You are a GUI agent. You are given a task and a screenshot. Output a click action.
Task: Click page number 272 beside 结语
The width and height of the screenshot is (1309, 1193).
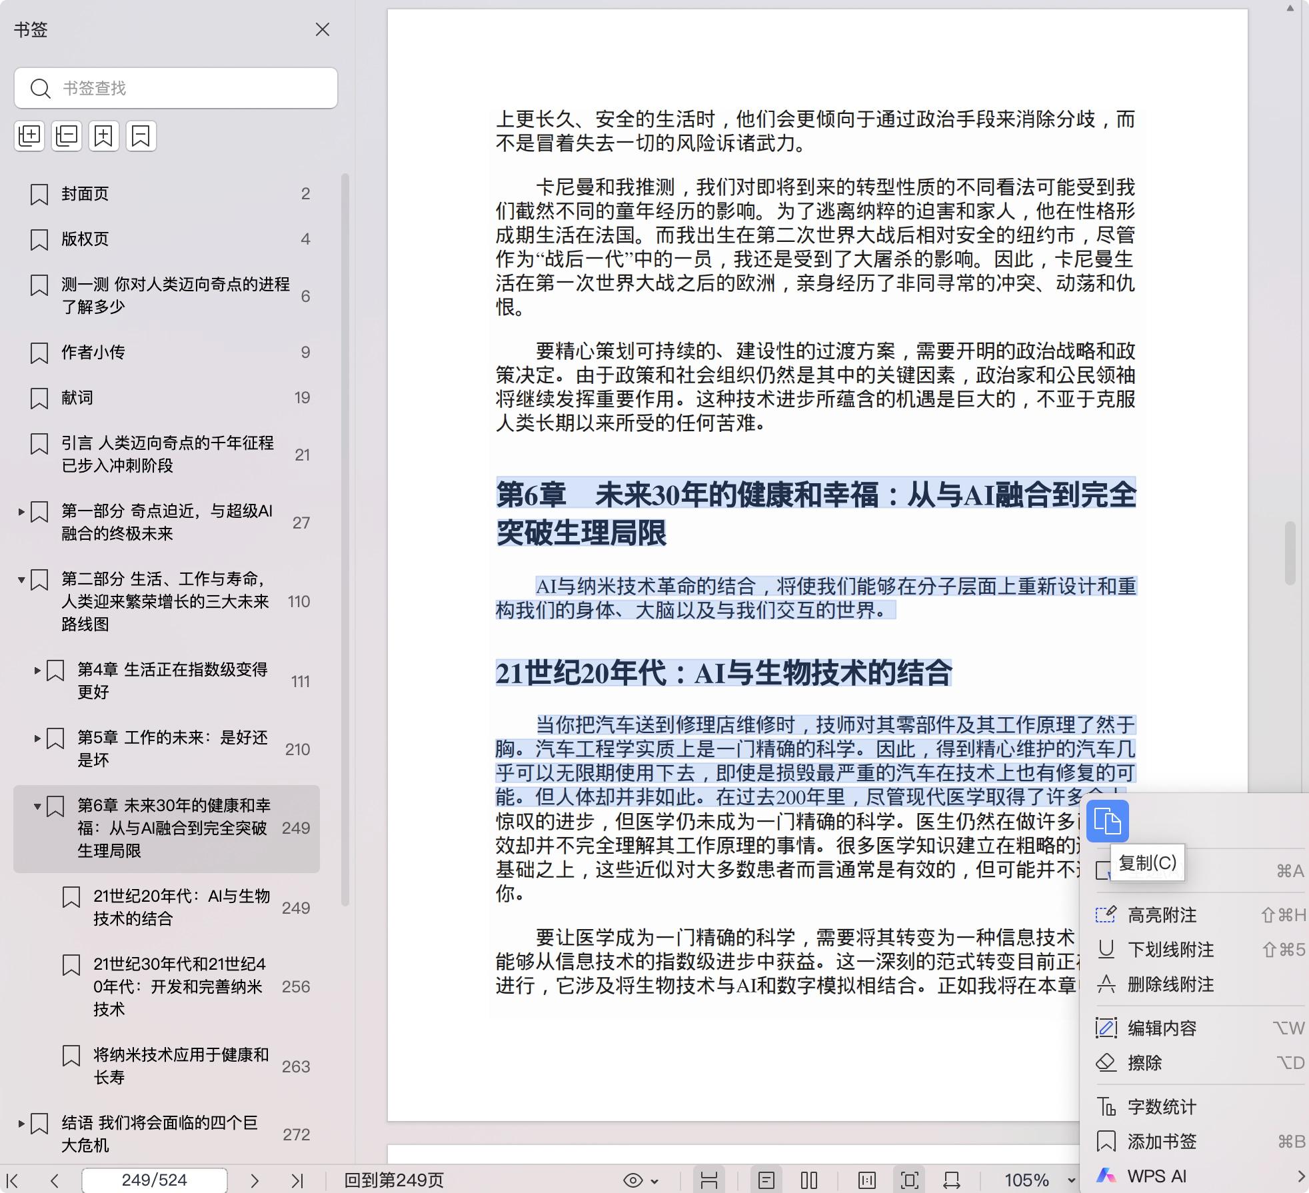pos(297,1135)
